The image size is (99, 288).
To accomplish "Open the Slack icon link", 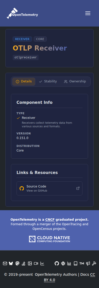I will [x=63, y=264].
